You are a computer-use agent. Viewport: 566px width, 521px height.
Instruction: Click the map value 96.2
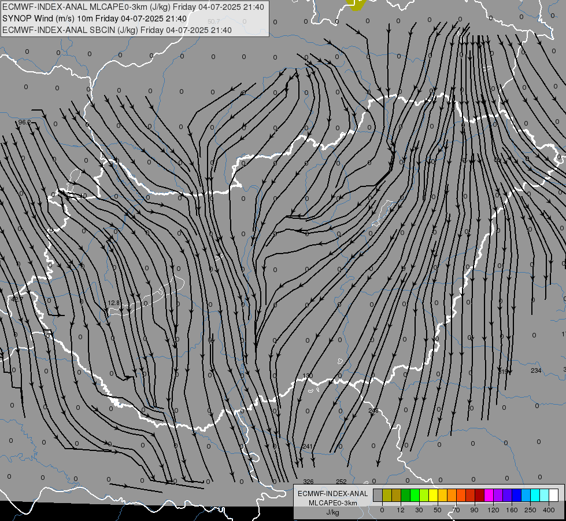[24, 122]
